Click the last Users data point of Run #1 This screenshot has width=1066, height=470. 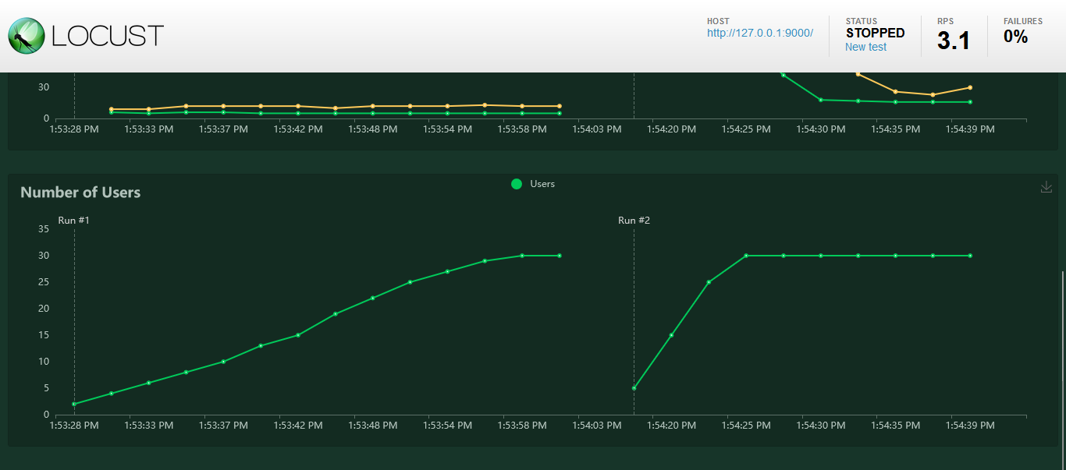click(x=560, y=256)
